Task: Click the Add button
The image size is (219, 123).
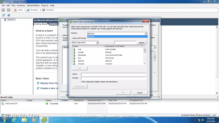Action: (x=79, y=68)
